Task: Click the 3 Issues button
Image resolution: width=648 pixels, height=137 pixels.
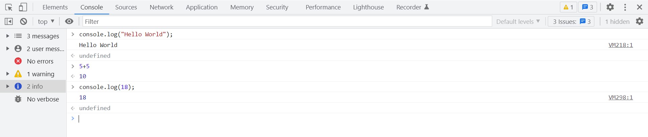Action: click(571, 21)
